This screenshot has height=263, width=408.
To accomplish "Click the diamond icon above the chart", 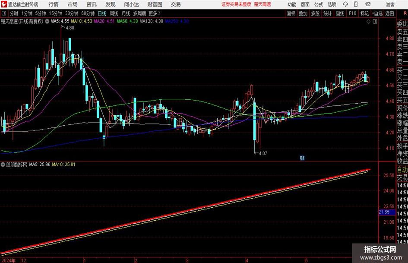I will click(368, 22).
